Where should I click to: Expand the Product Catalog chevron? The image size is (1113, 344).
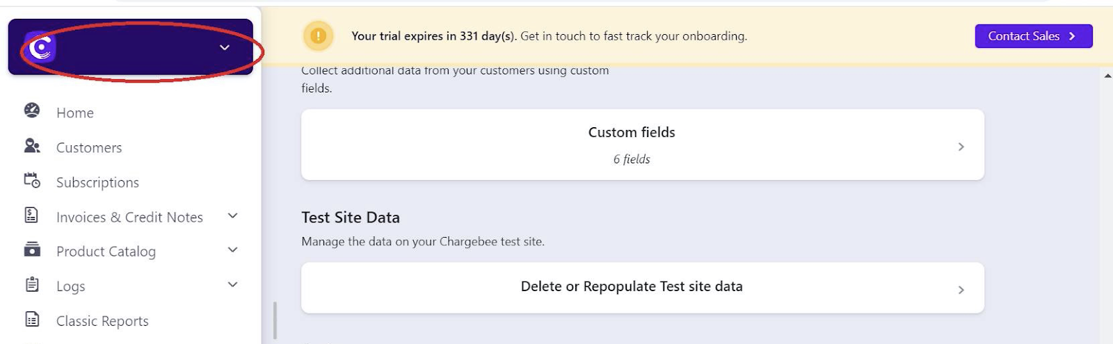pos(233,250)
